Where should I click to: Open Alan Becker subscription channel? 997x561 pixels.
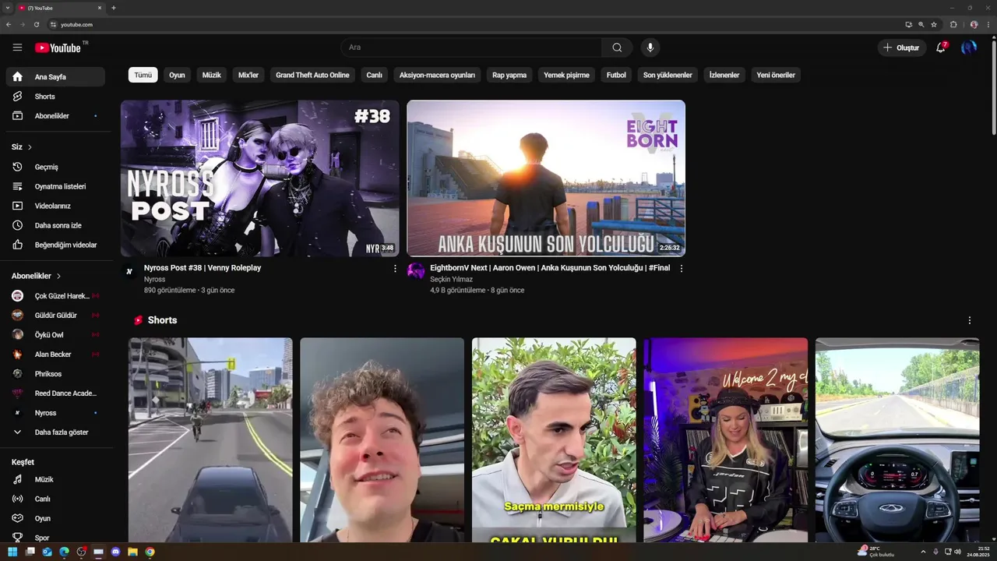(55, 355)
